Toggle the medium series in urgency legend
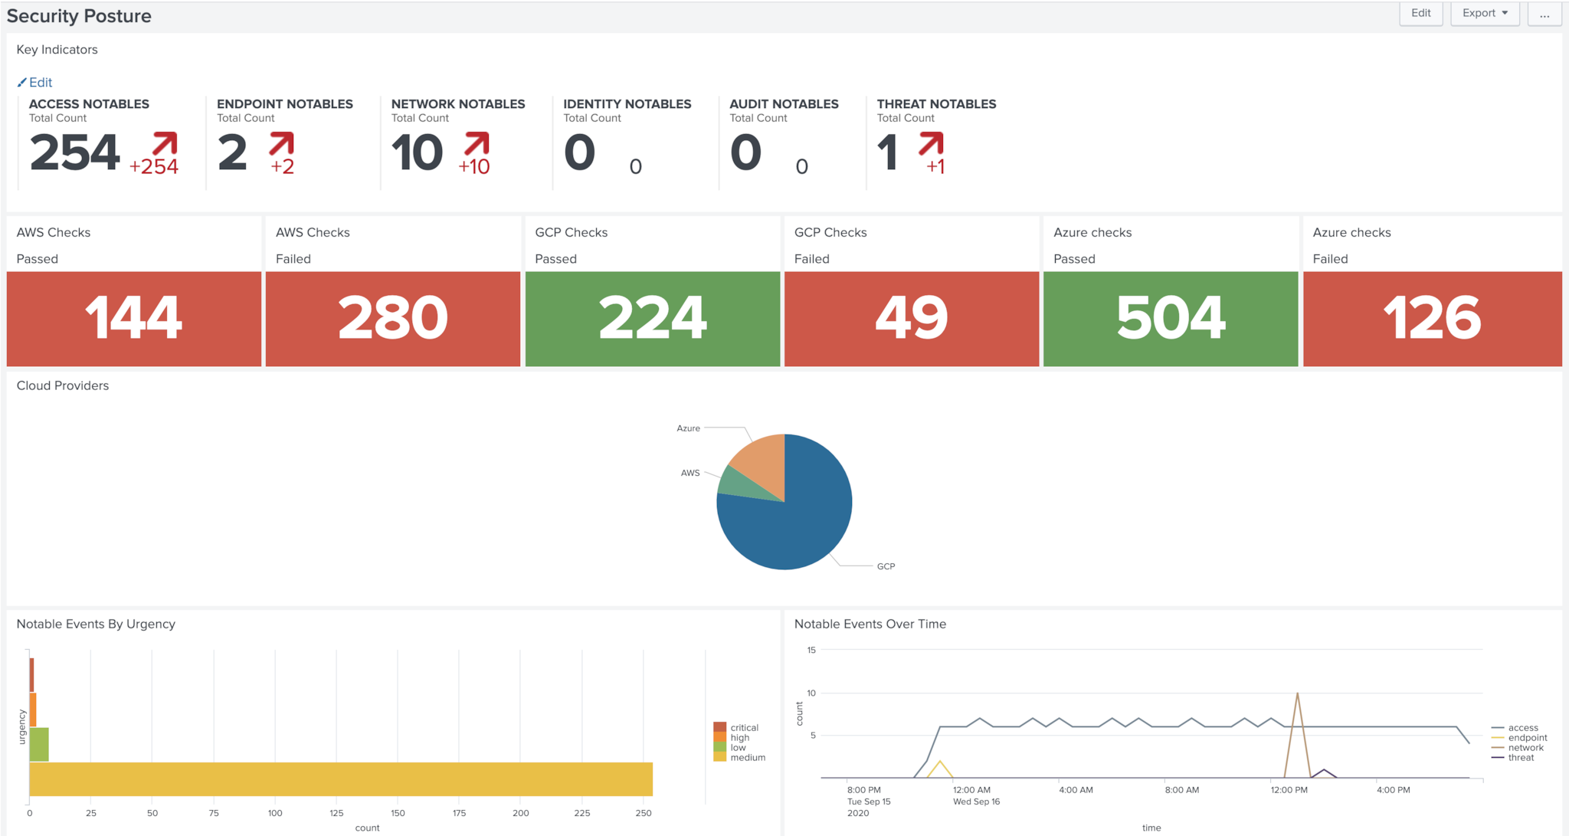The image size is (1569, 836). (x=747, y=758)
